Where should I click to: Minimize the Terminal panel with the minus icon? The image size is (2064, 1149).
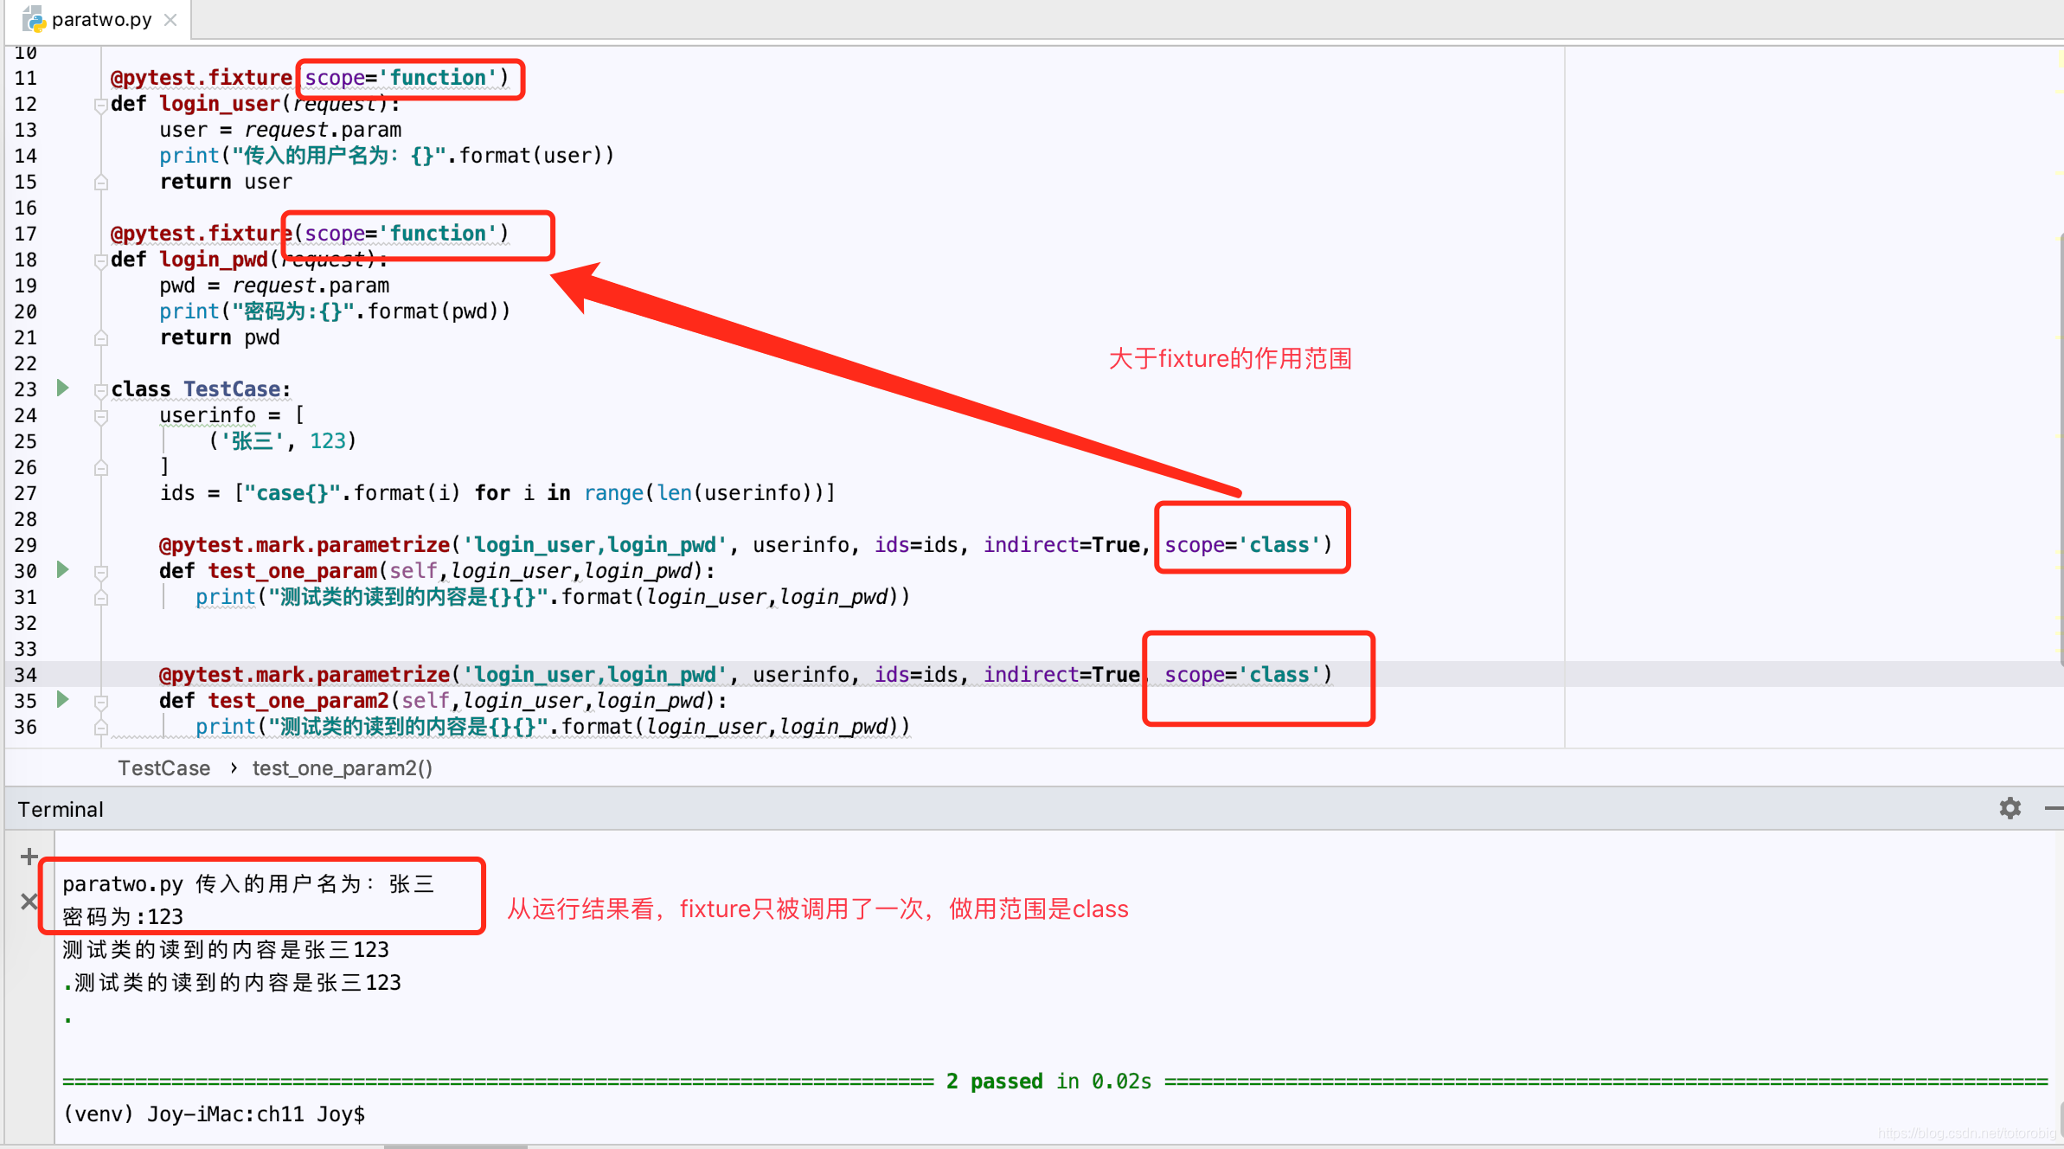pos(2054,808)
